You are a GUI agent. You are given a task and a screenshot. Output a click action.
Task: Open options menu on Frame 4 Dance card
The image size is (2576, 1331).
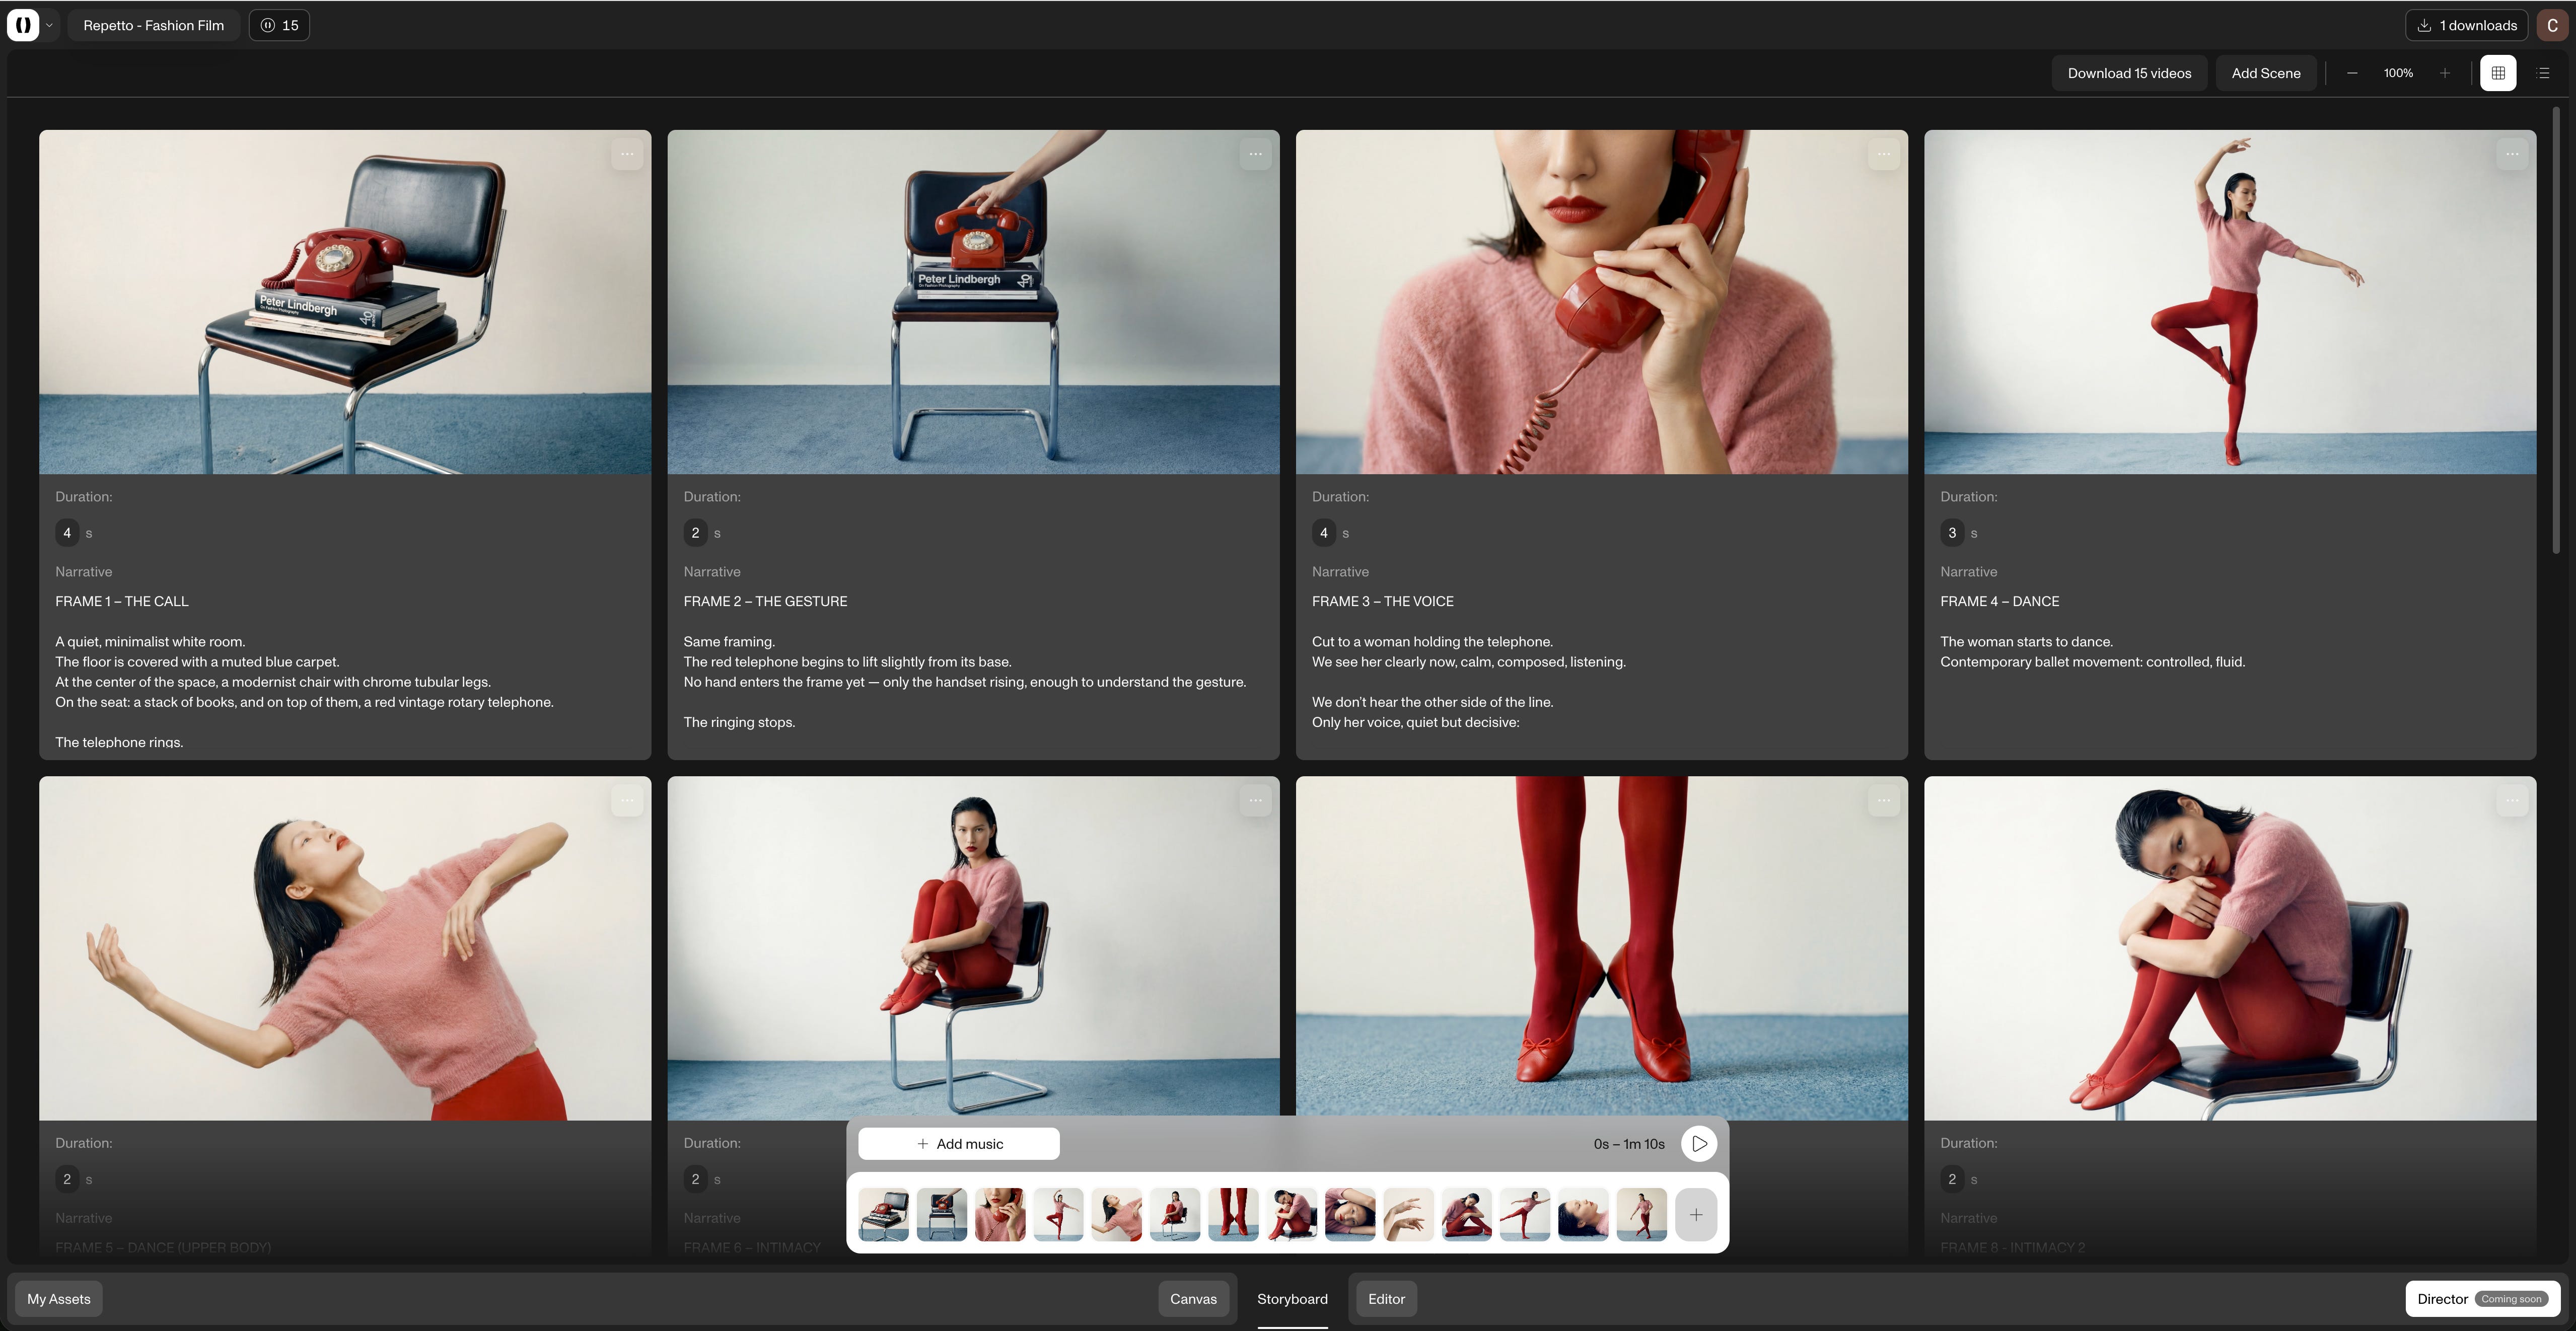pyautogui.click(x=2512, y=154)
